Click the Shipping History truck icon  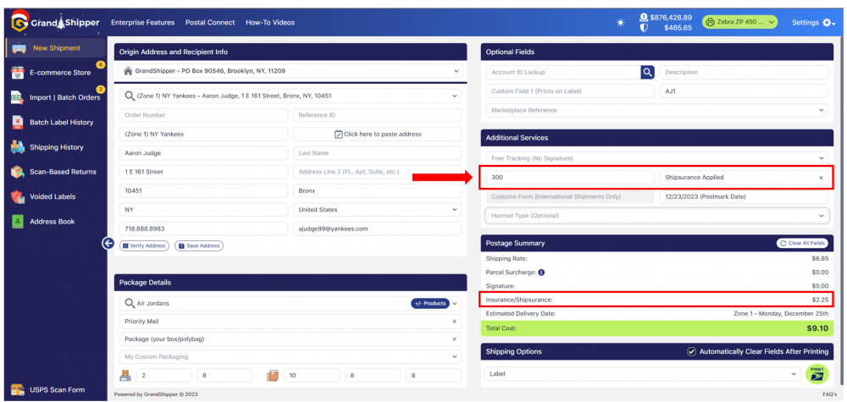pyautogui.click(x=18, y=147)
